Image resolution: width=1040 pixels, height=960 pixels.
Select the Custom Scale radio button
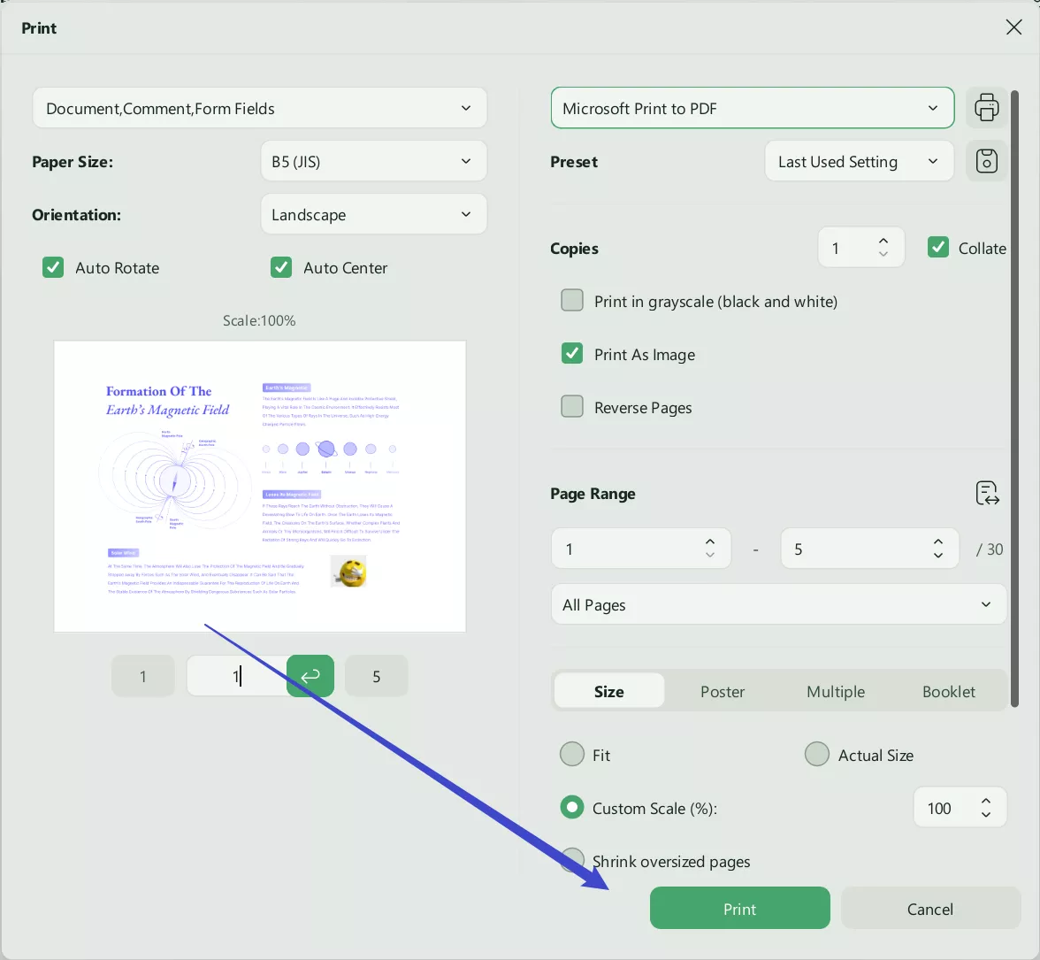[571, 808]
